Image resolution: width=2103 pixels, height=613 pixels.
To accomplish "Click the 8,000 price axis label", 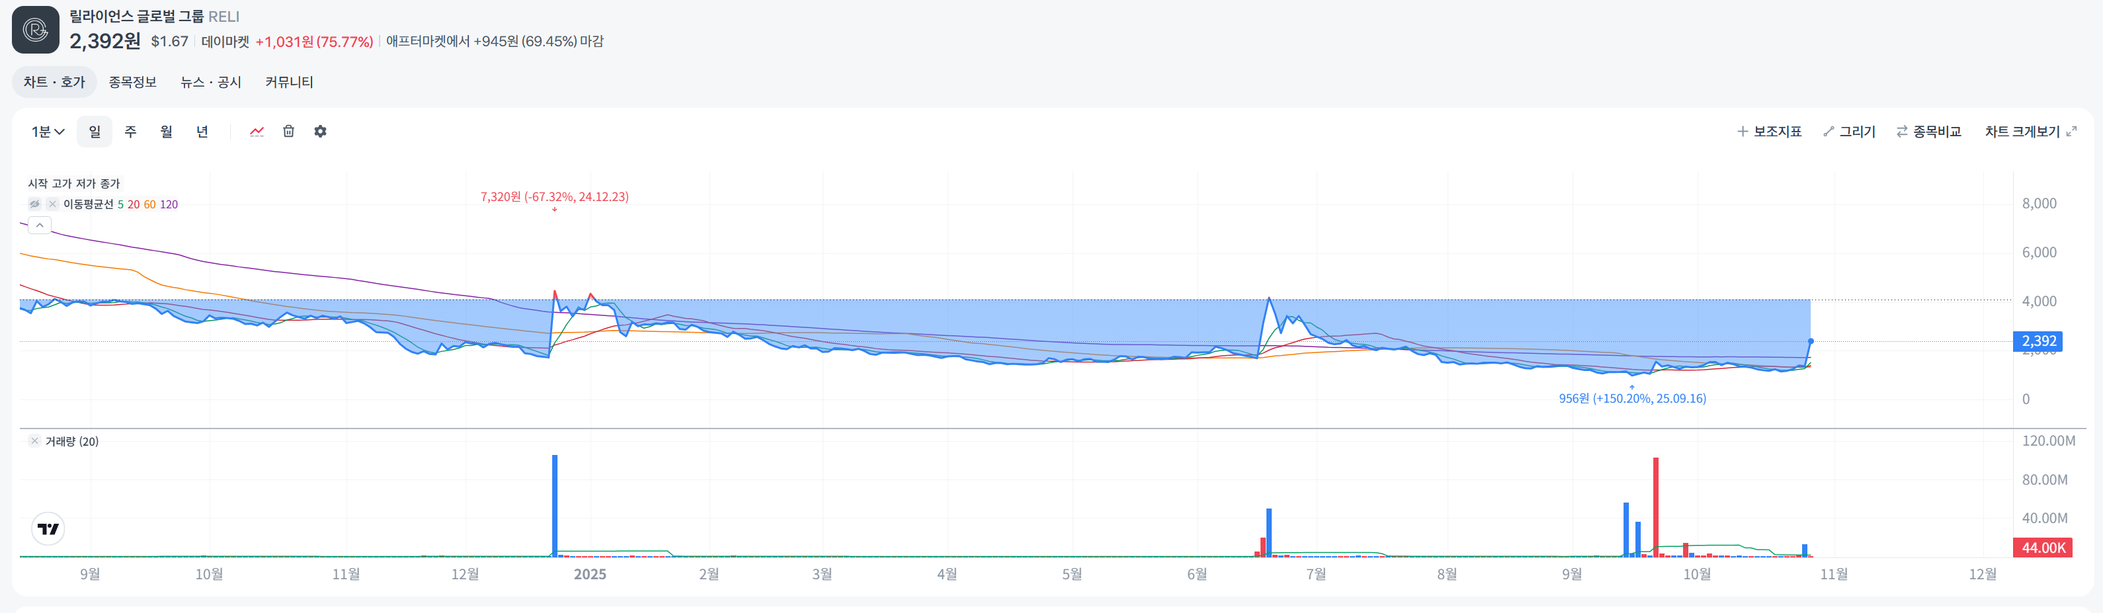I will [x=2040, y=203].
